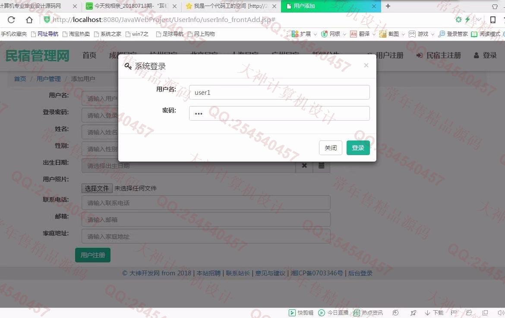This screenshot has height=318, width=505.
Task: Click 选择文件 to upload photo
Action: click(97, 188)
